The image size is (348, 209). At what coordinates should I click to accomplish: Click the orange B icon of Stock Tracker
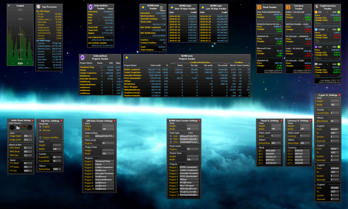(259, 7)
